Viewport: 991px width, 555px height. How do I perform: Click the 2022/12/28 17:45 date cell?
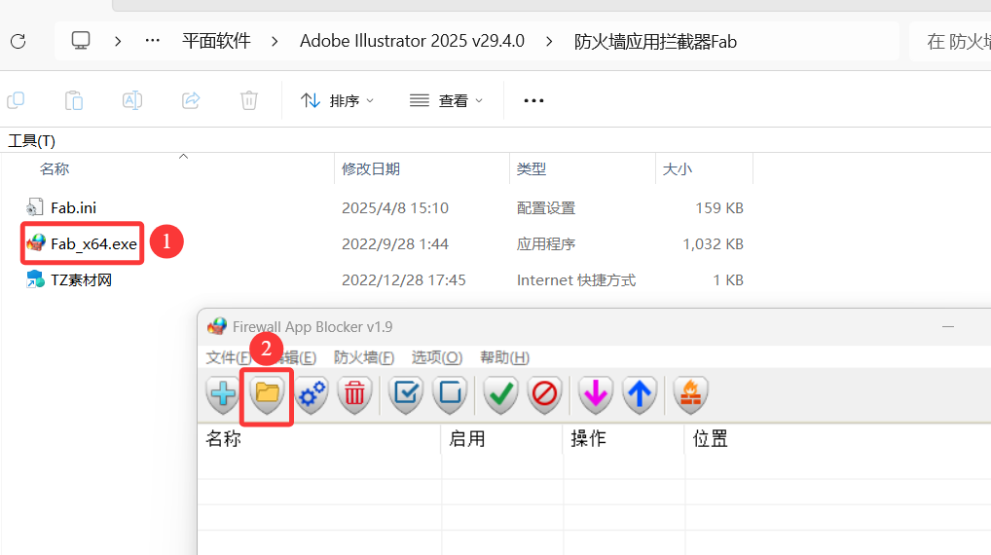click(403, 280)
